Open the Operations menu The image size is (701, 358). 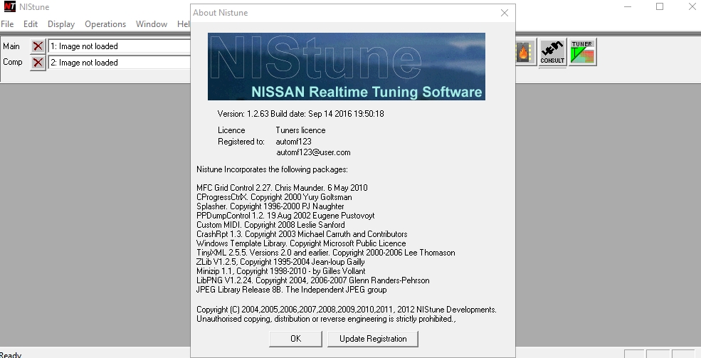point(105,24)
